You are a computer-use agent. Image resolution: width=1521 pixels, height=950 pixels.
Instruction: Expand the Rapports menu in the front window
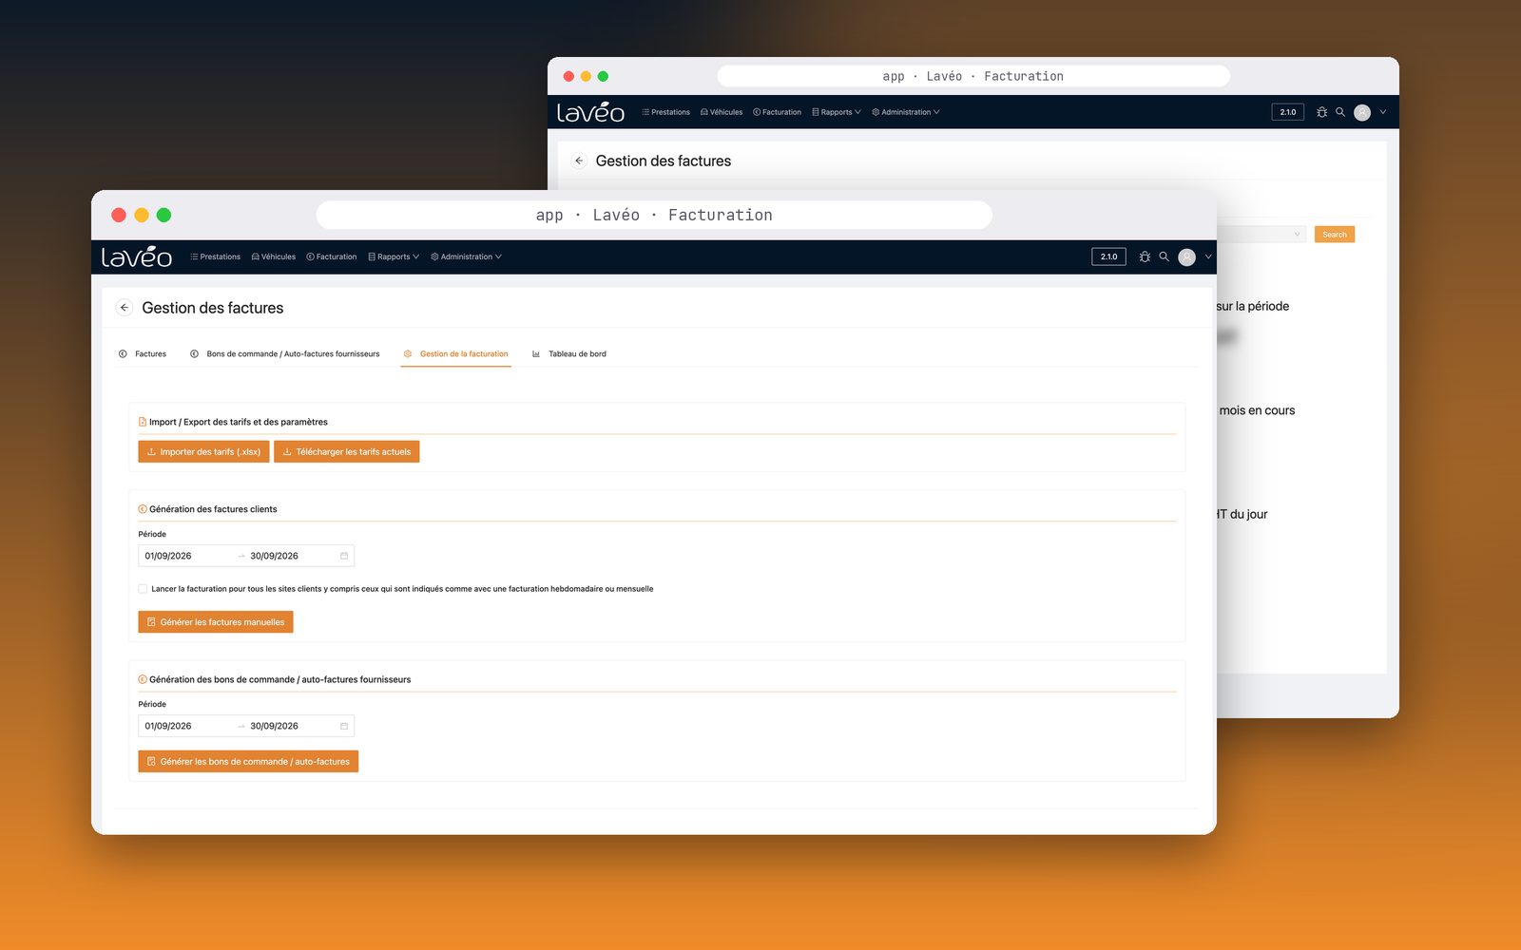coord(394,256)
